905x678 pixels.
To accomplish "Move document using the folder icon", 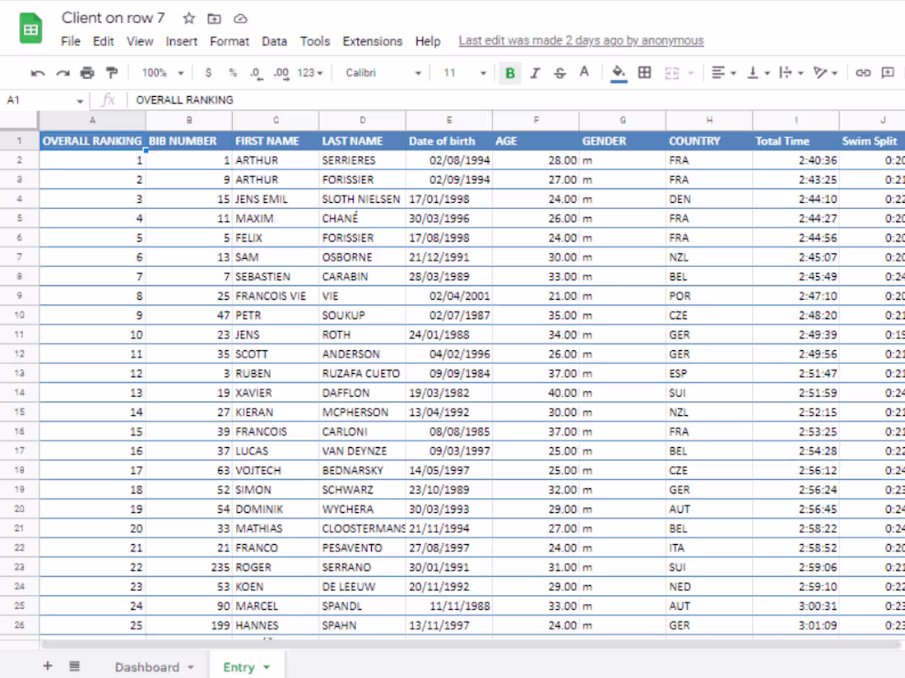I will (214, 18).
